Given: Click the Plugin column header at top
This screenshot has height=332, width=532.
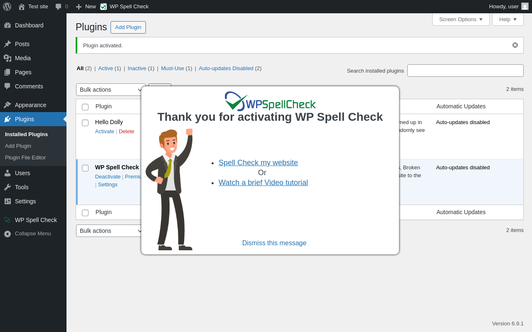Looking at the screenshot, I should click(103, 106).
